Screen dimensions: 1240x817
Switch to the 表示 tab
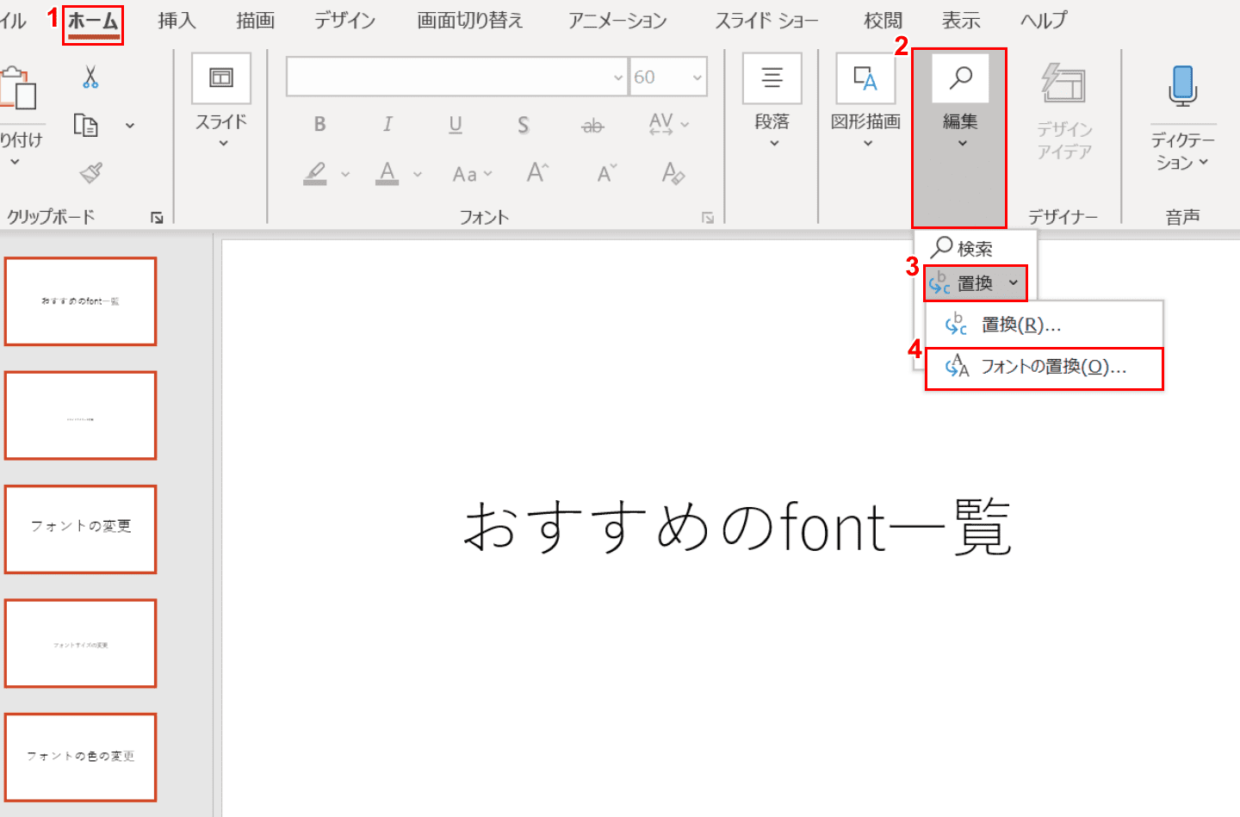pos(961,21)
